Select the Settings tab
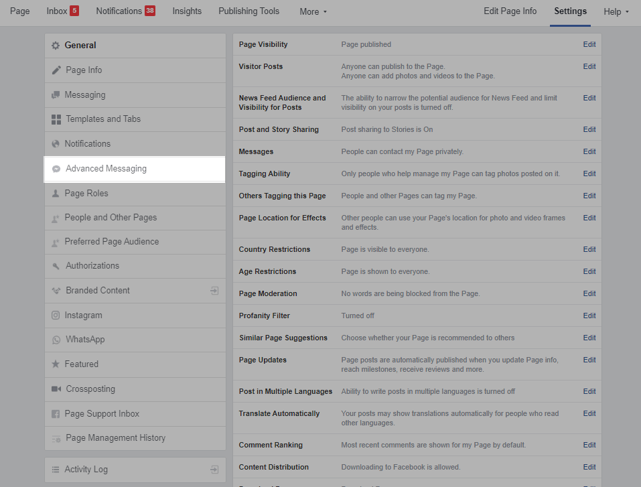 [x=570, y=11]
